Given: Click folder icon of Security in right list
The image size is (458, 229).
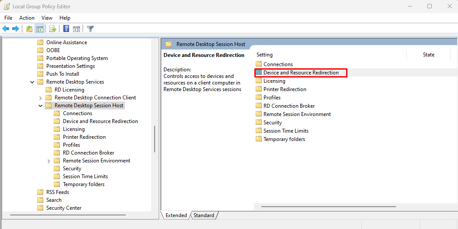Looking at the screenshot, I should 259,123.
